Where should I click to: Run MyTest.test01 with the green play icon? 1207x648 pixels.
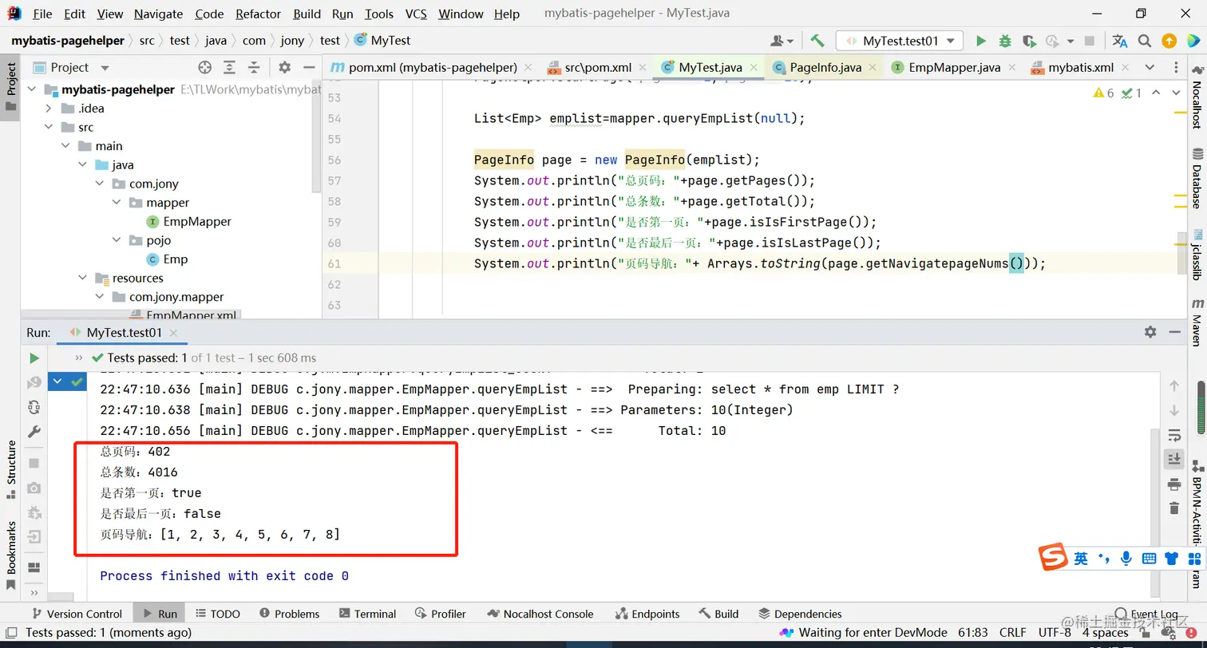tap(981, 41)
